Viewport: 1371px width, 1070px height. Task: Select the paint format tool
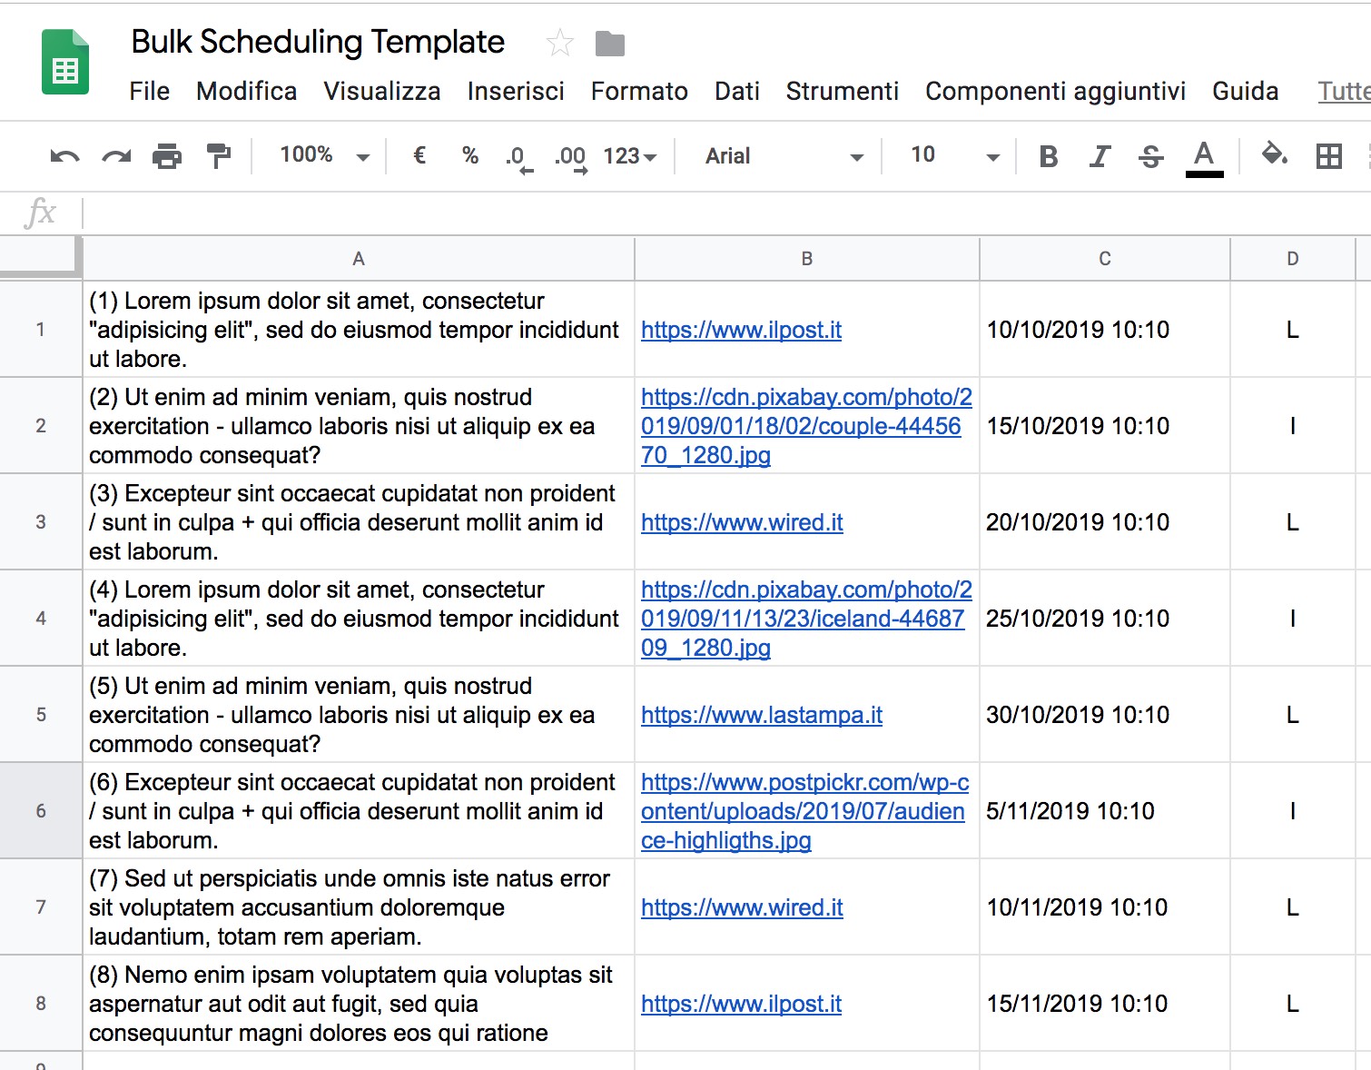(218, 155)
